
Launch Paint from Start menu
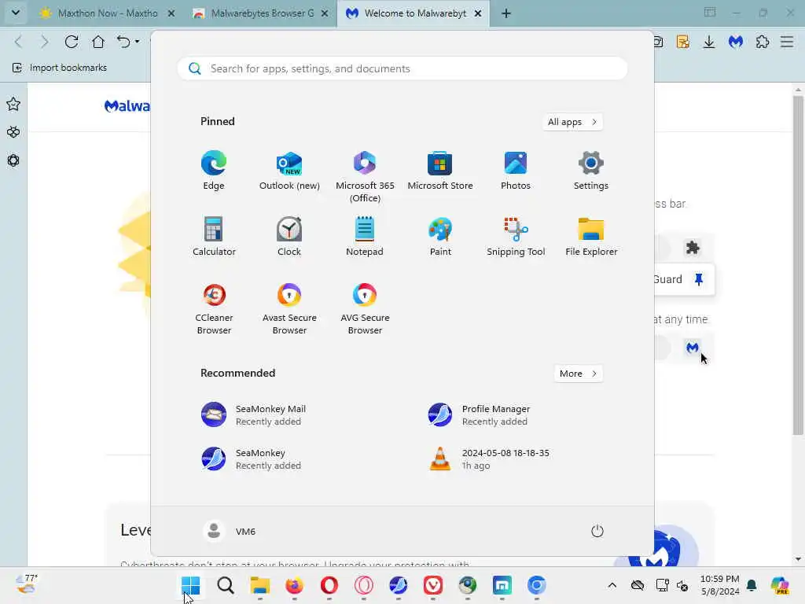coord(440,237)
